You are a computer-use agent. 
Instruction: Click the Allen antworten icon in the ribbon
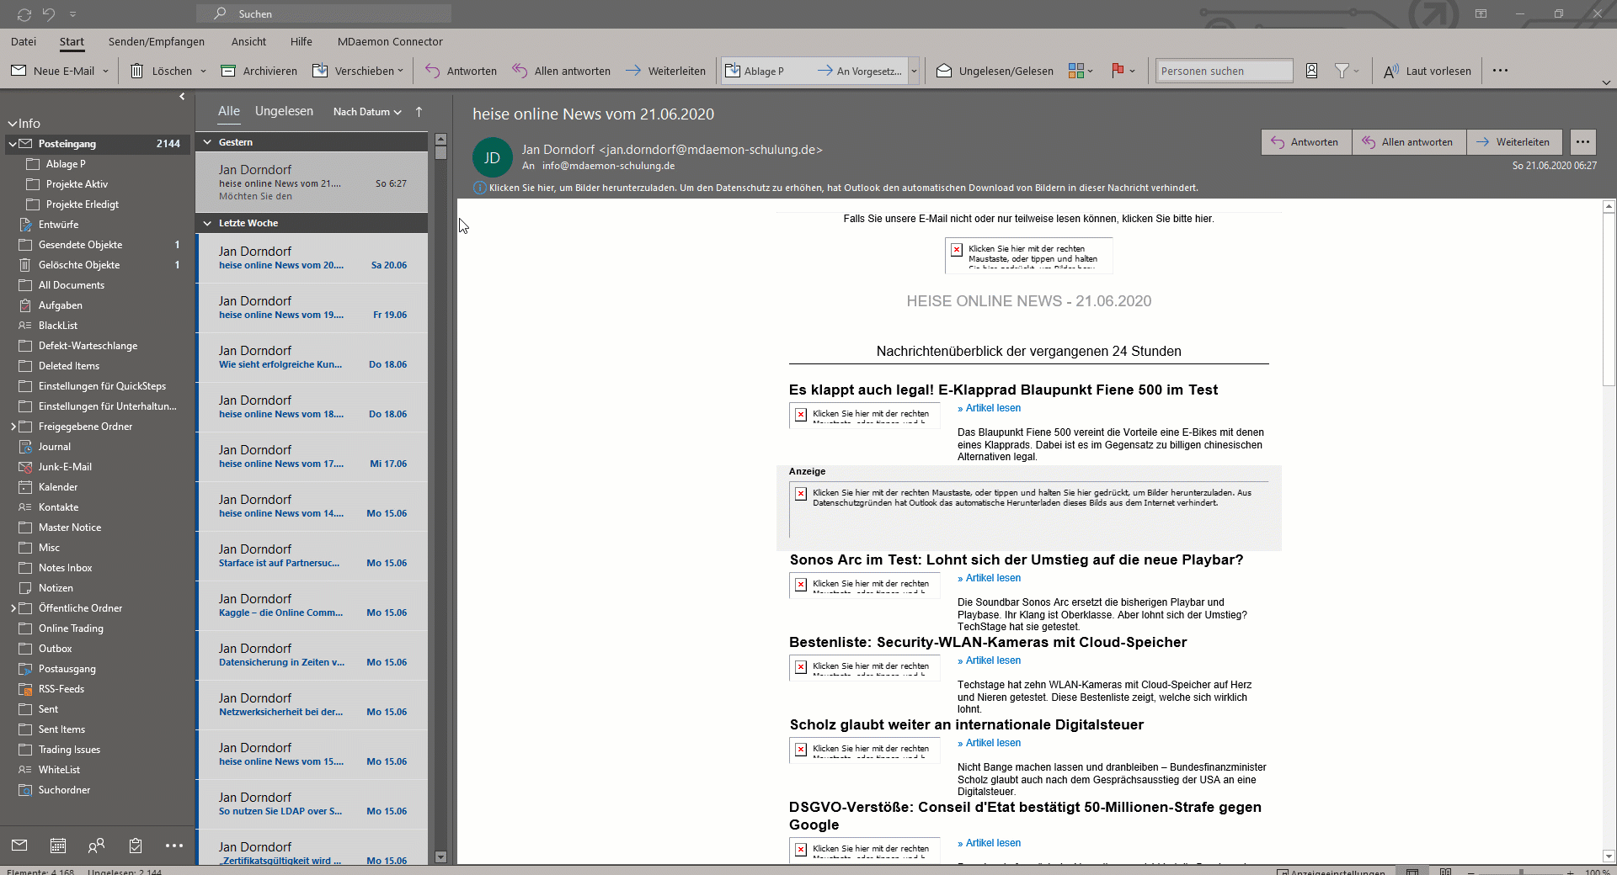(520, 72)
